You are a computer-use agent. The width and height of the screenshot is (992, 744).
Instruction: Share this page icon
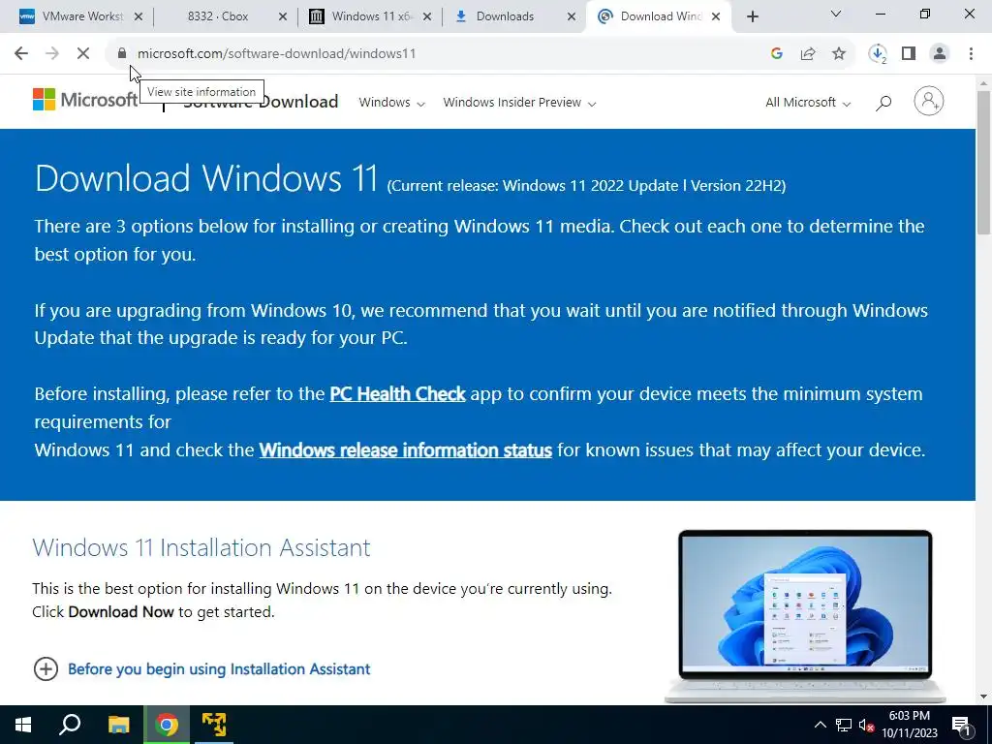[808, 54]
